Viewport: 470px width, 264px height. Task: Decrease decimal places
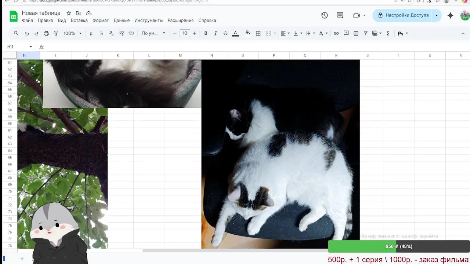click(111, 33)
